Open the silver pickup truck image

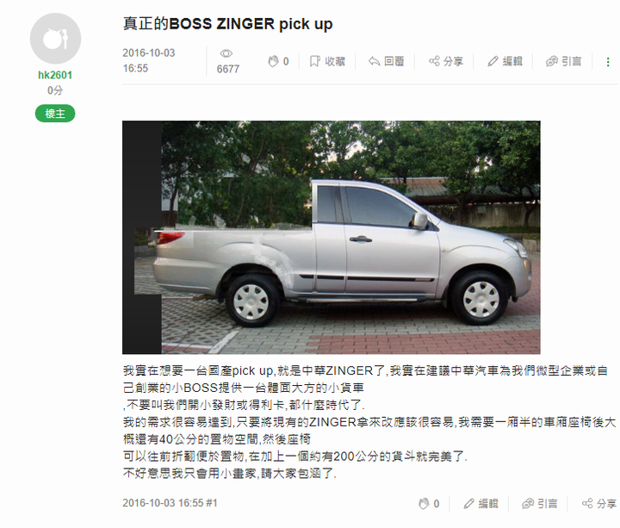(331, 238)
